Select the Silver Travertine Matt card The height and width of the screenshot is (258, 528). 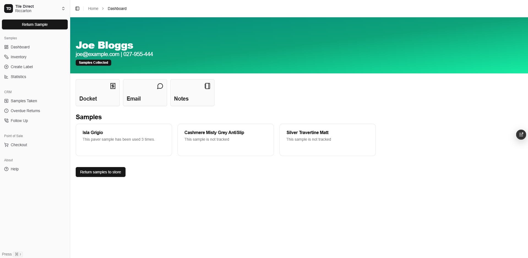pos(327,140)
